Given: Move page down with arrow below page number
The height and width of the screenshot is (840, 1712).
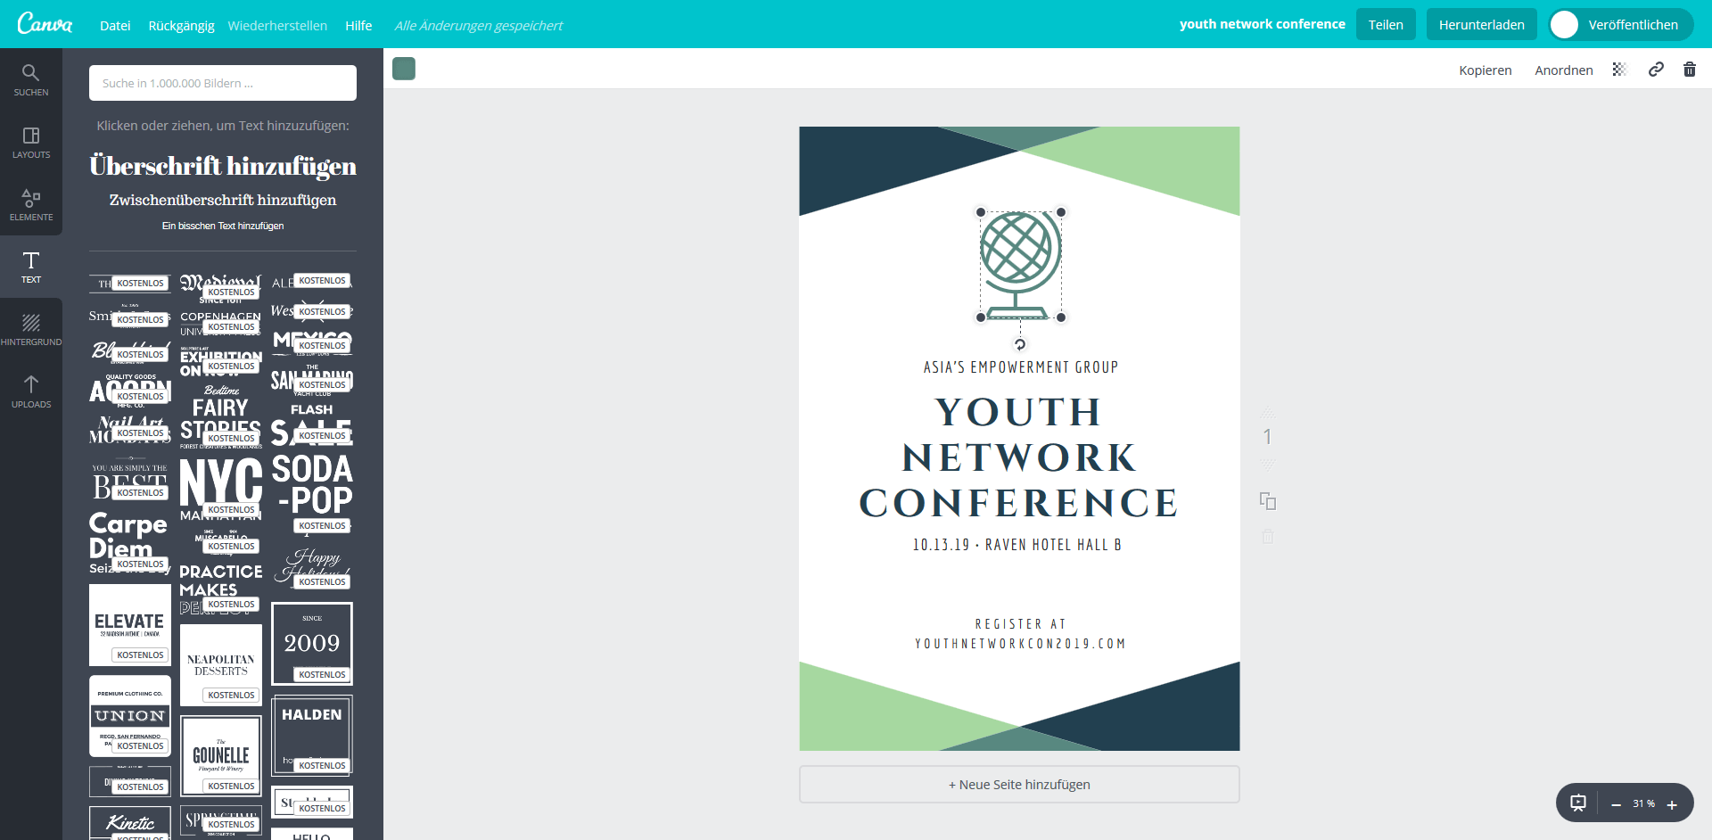Looking at the screenshot, I should (x=1268, y=464).
